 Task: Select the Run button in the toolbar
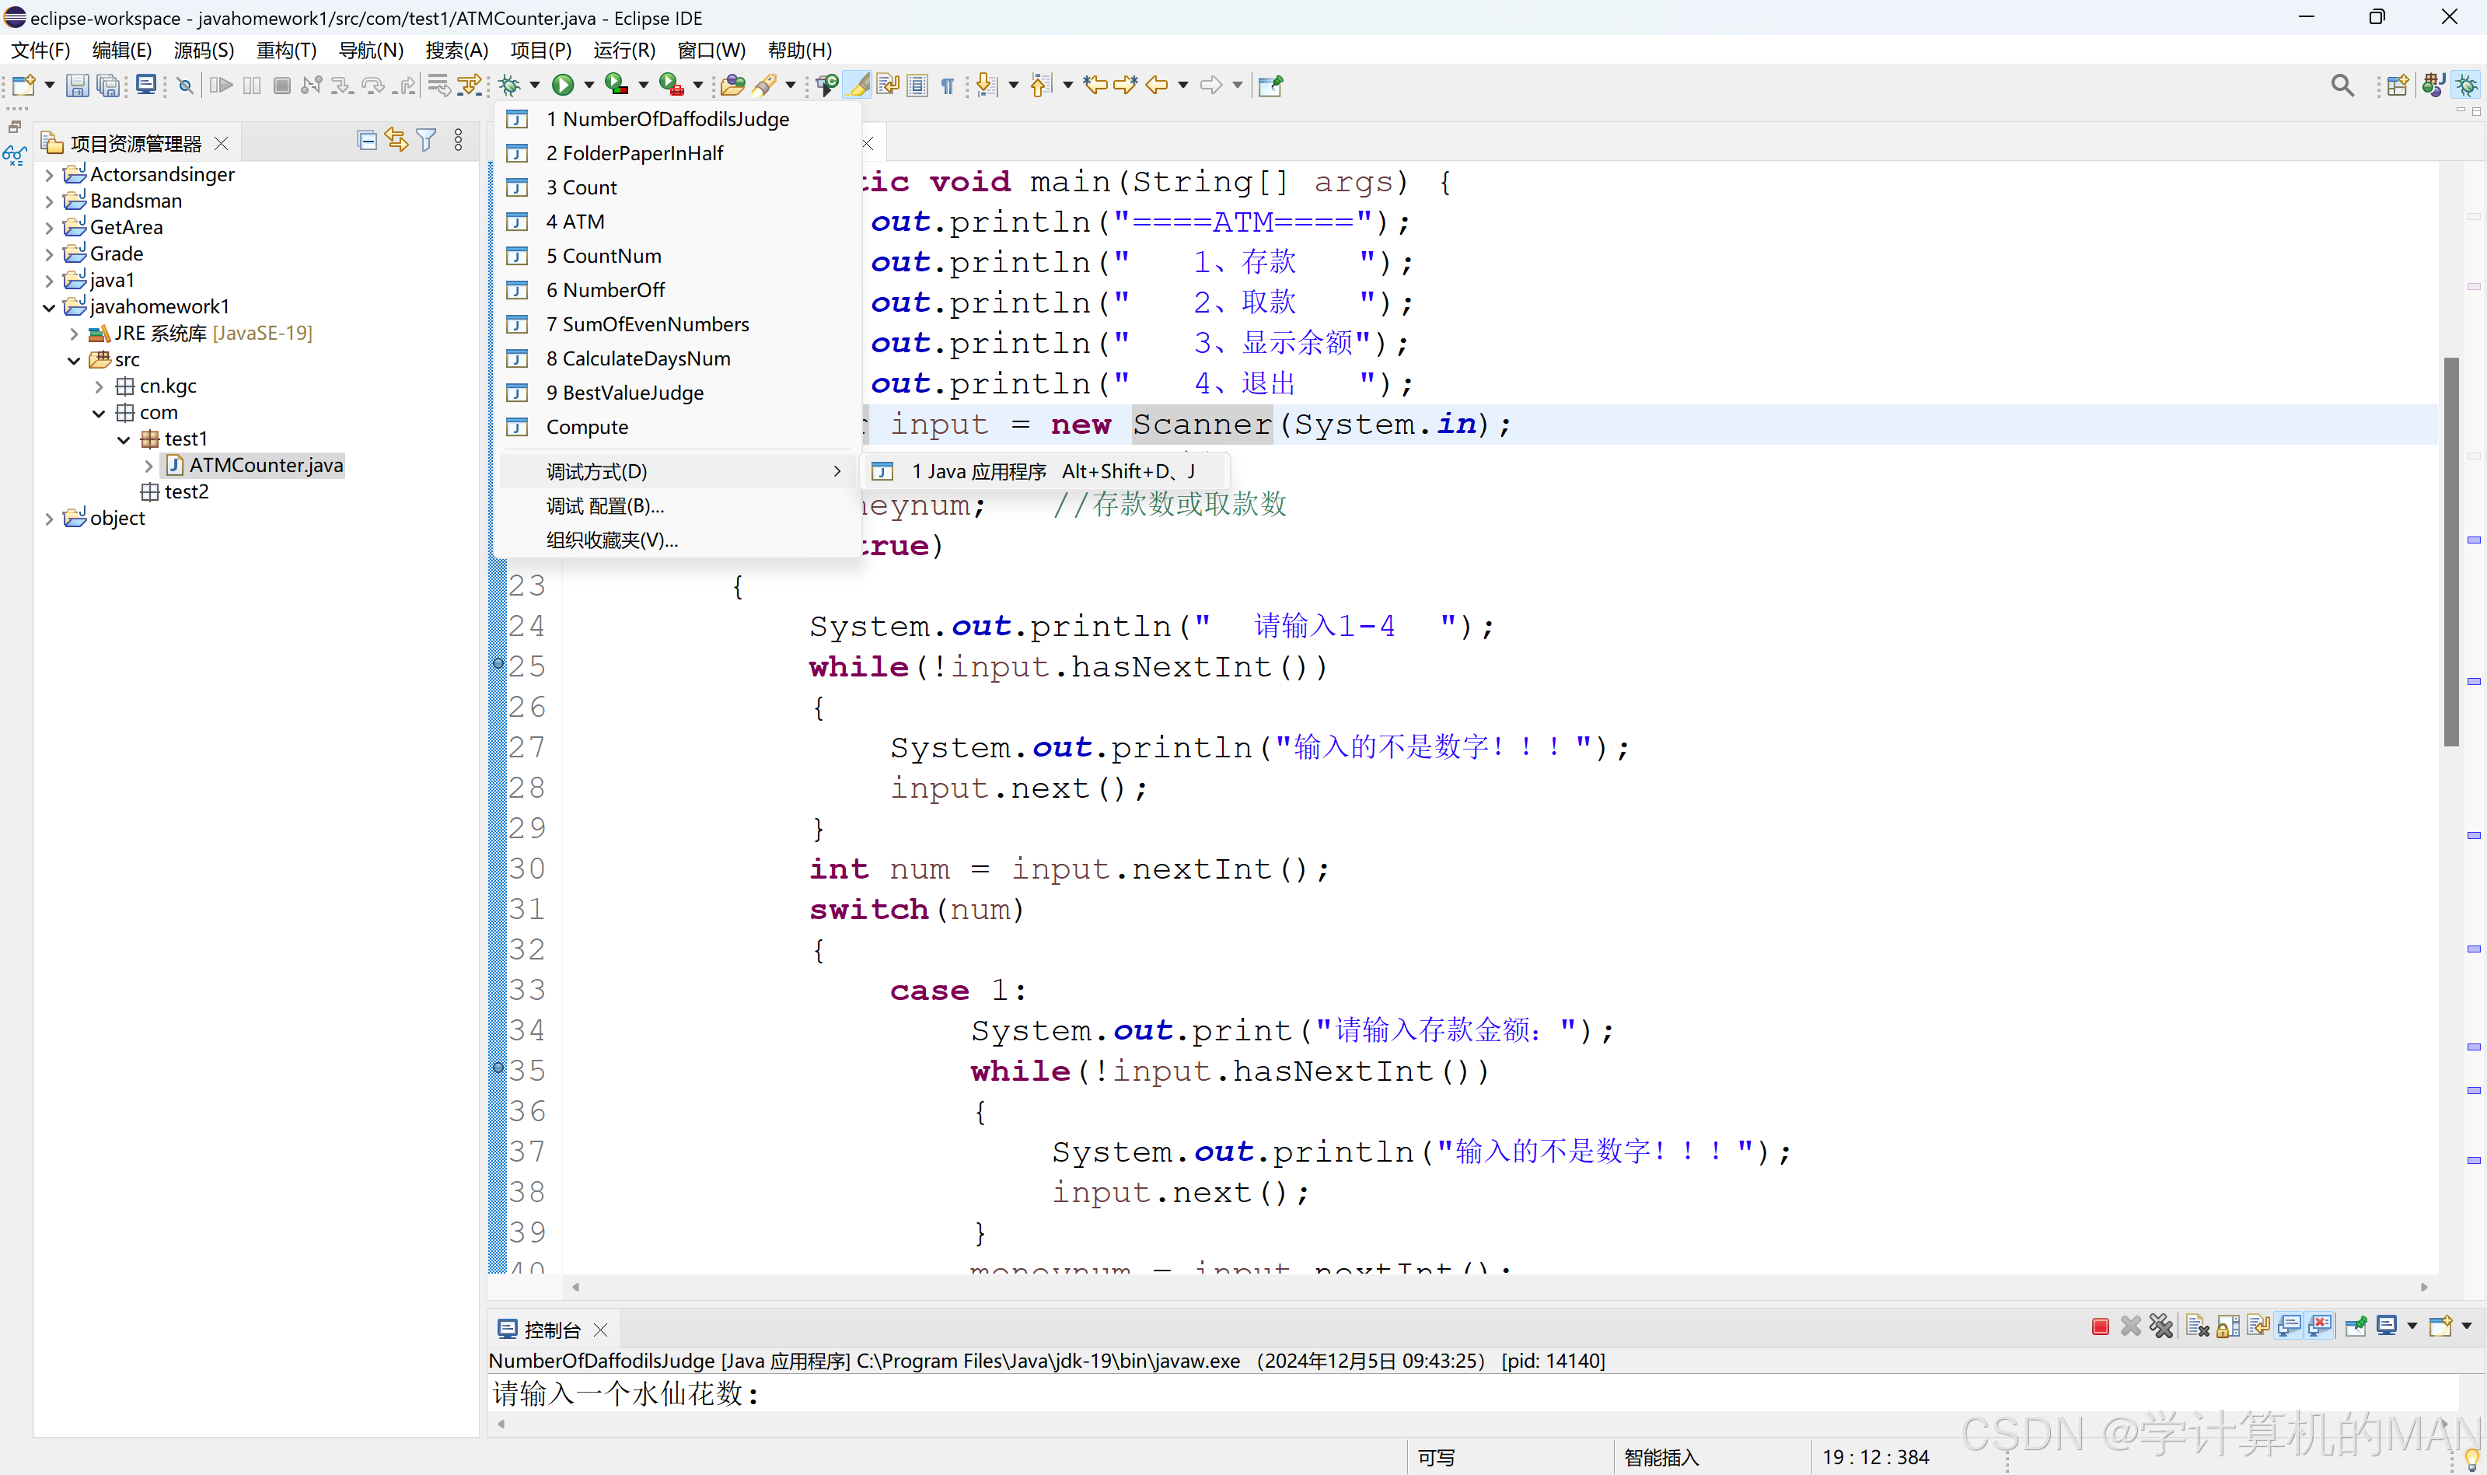pos(562,85)
